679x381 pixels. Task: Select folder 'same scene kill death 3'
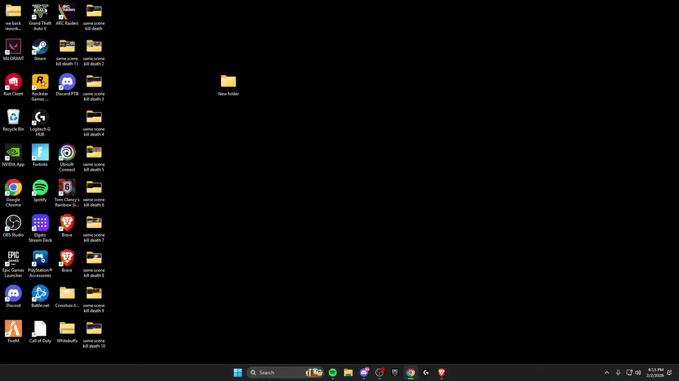coord(94,88)
